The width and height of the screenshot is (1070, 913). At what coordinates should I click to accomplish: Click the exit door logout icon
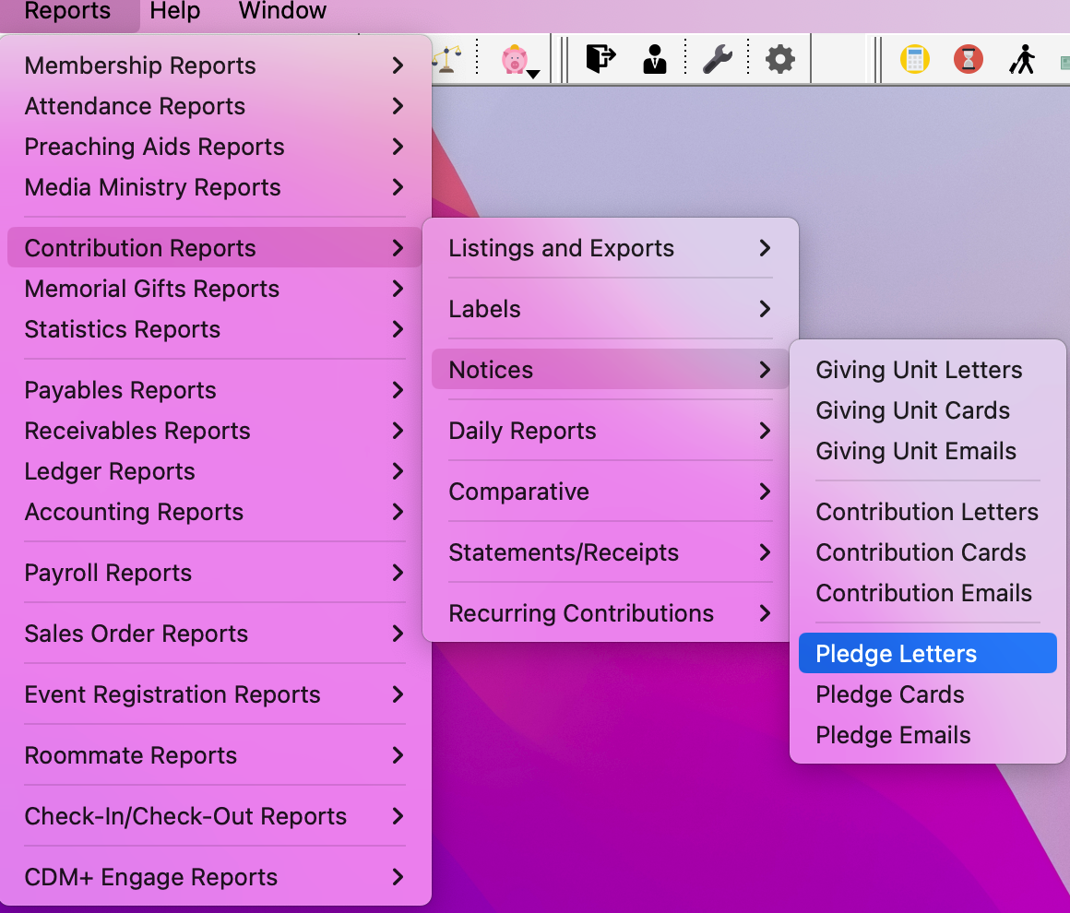[x=600, y=60]
